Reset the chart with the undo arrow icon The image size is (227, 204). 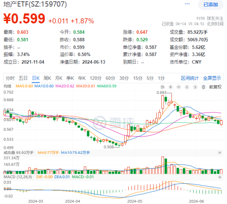tap(163, 87)
